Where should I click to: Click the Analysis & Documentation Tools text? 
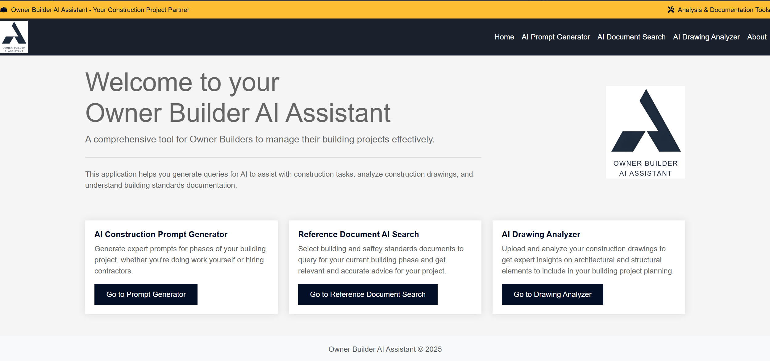(723, 10)
